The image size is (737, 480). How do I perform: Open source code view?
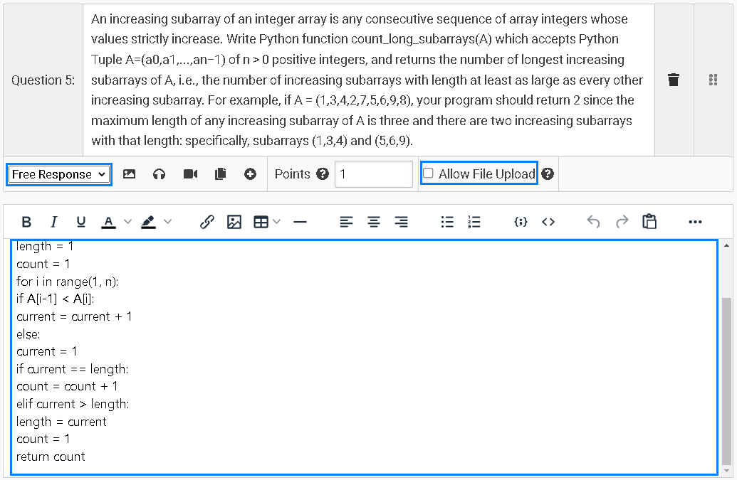[548, 222]
